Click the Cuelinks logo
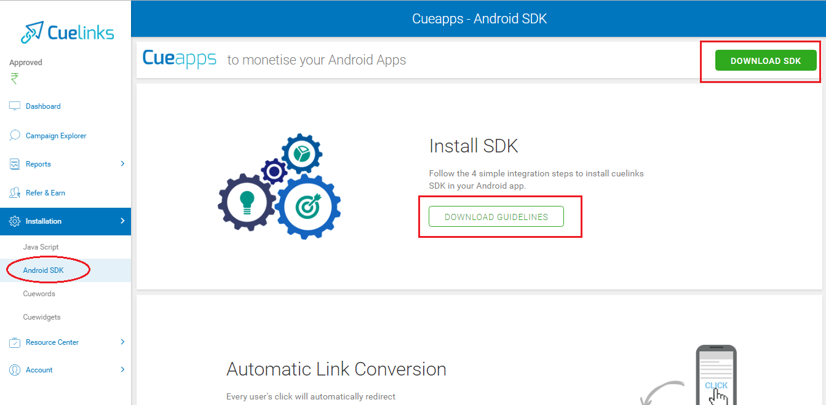 67,32
